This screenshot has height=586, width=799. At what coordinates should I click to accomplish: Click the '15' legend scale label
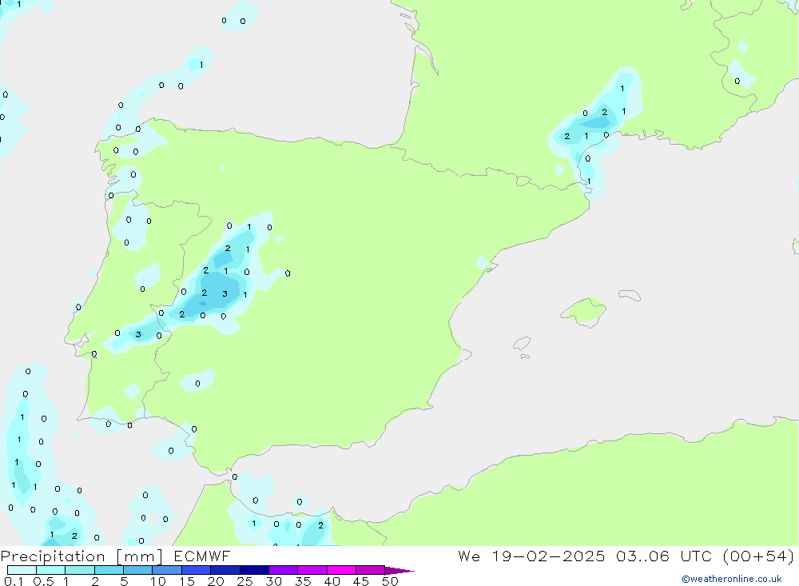pos(187,581)
